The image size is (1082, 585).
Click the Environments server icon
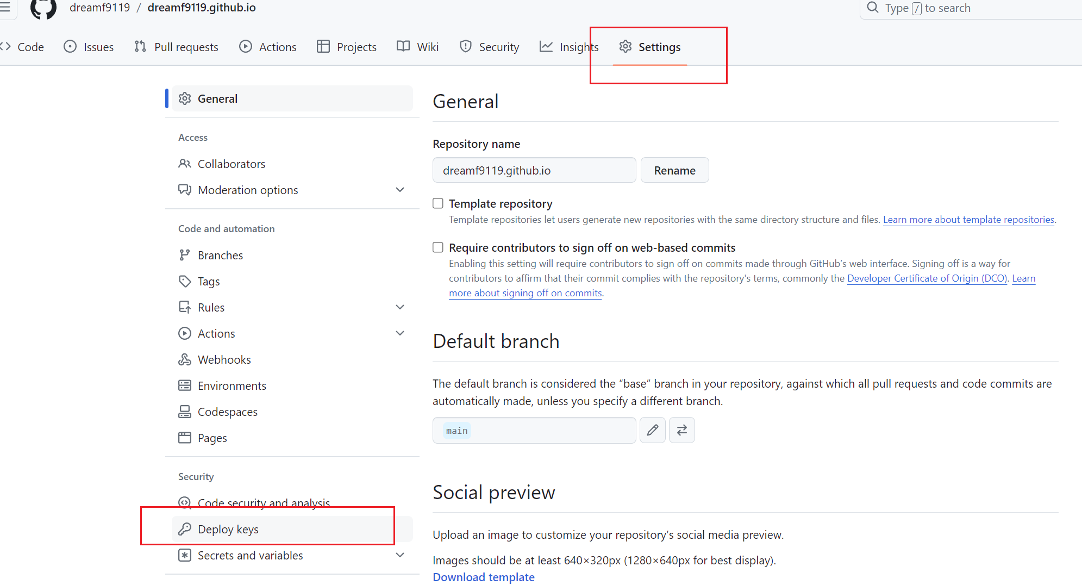(x=185, y=385)
